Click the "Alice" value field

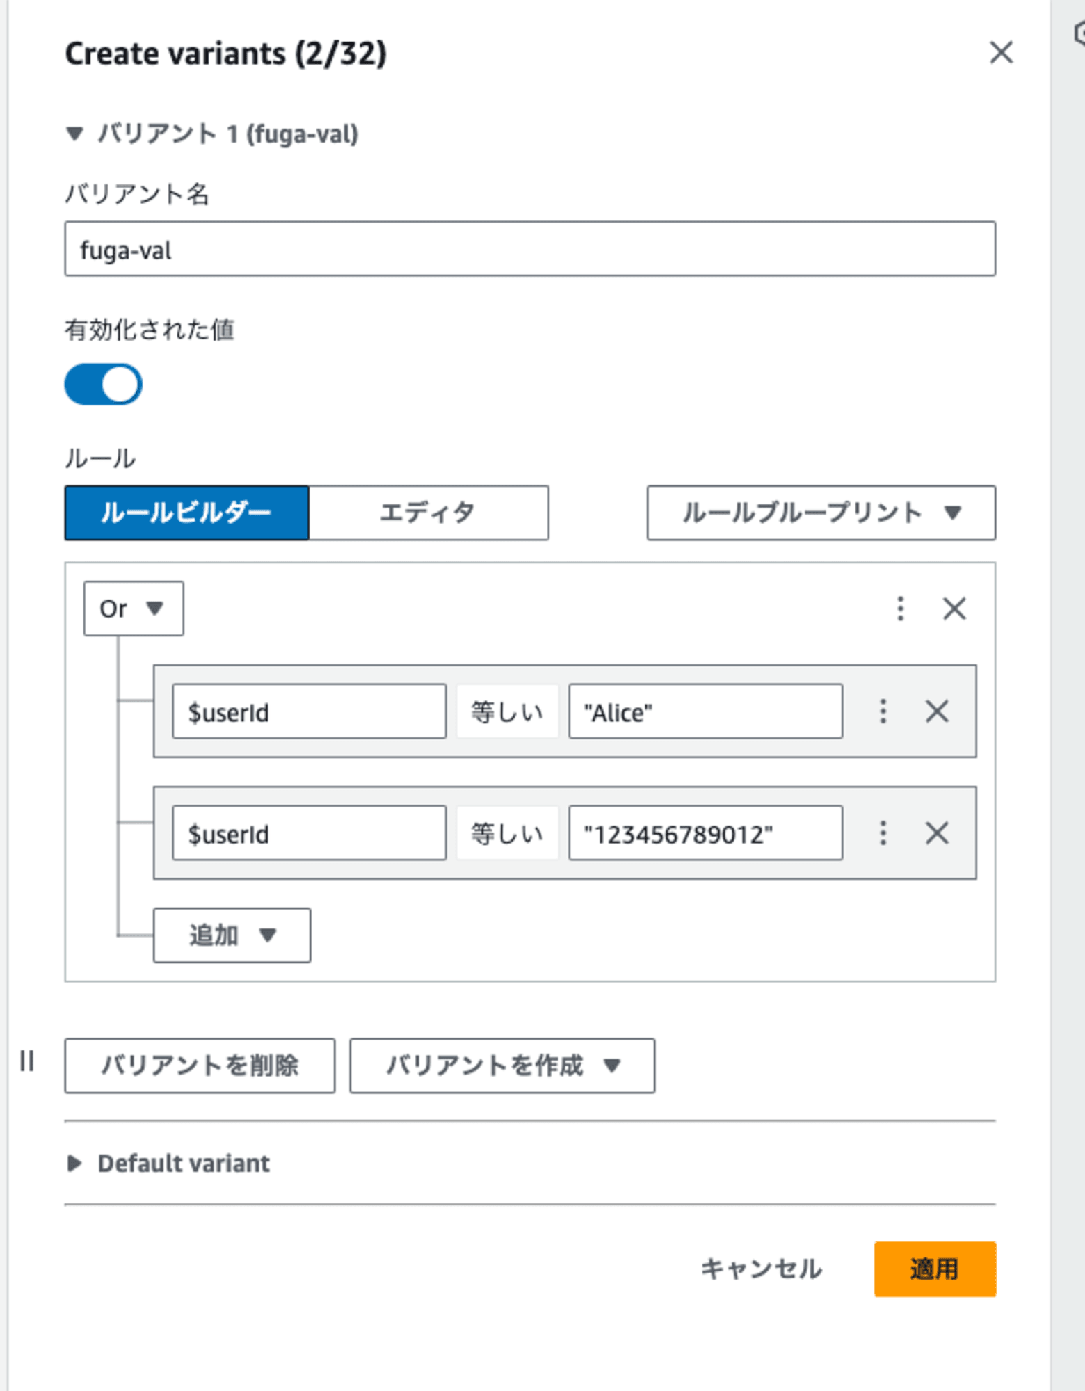pos(706,711)
